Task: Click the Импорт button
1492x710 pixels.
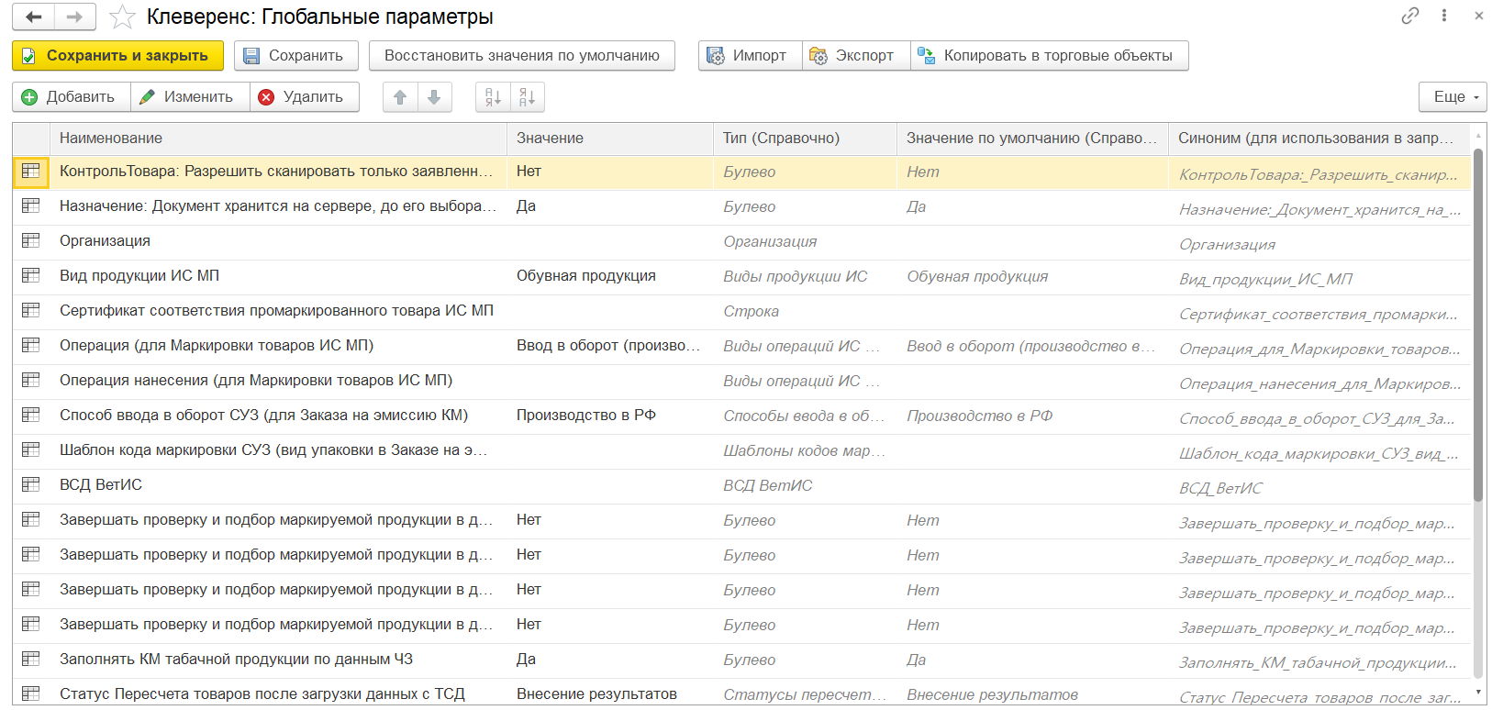Action: (x=750, y=56)
